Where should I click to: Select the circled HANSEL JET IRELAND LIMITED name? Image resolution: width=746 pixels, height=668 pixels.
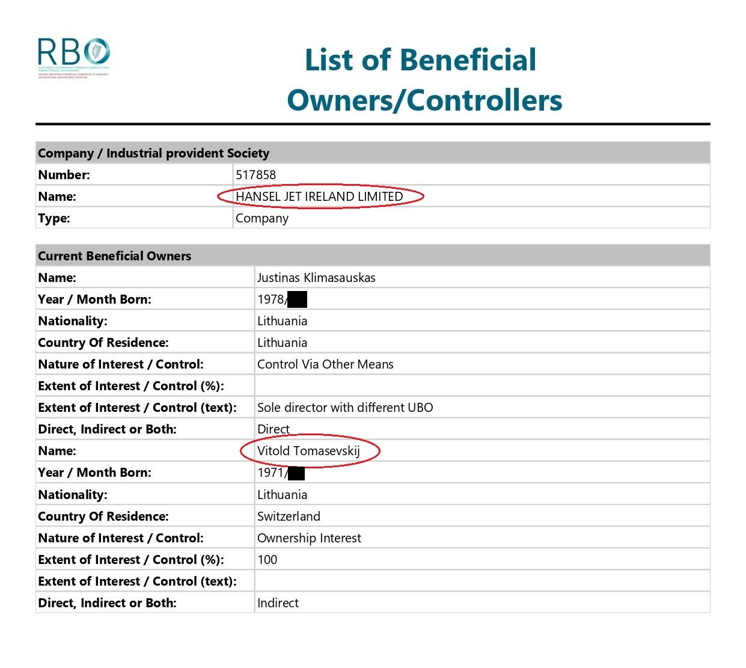(x=320, y=197)
